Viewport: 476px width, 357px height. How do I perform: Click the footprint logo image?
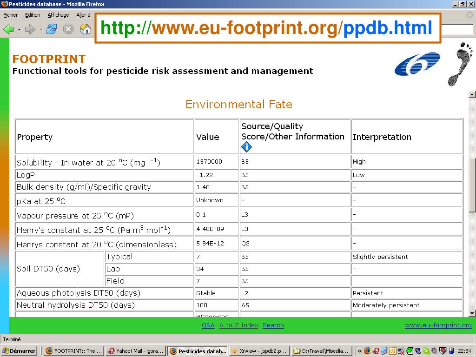(460, 64)
